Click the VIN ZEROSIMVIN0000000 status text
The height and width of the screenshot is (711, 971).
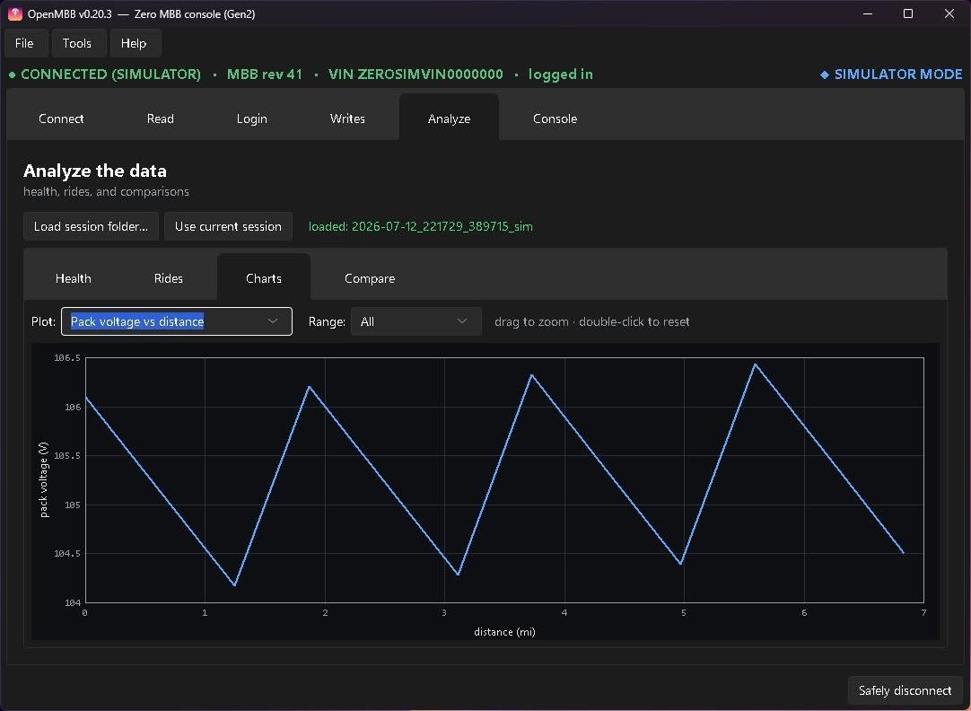[x=416, y=75]
